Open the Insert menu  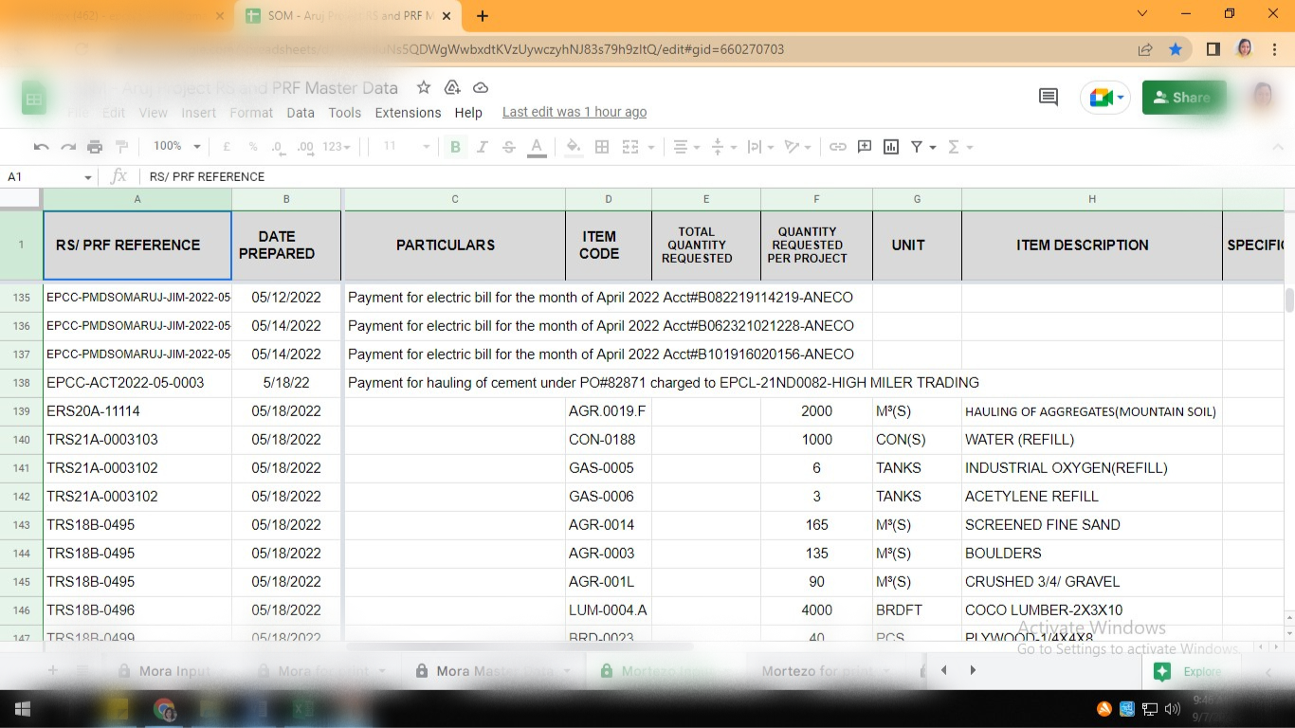pyautogui.click(x=199, y=112)
